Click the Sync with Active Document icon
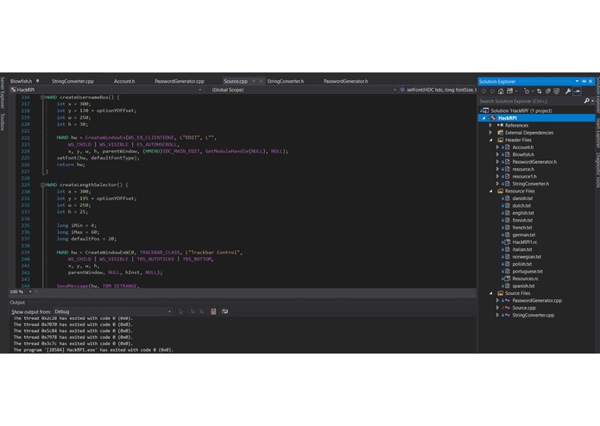 click(x=540, y=91)
